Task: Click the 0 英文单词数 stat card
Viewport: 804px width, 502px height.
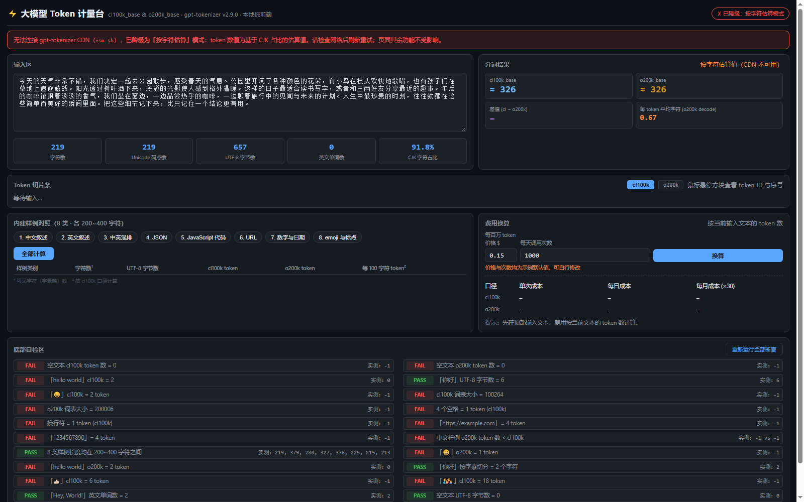Action: coord(332,151)
